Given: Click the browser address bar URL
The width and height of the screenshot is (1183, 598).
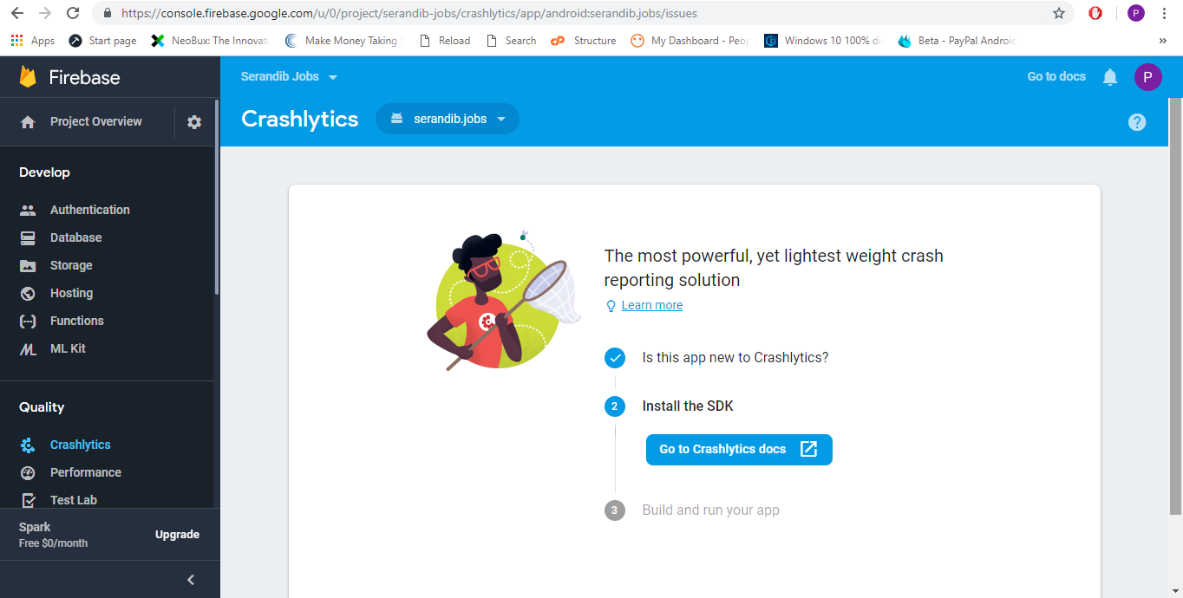Looking at the screenshot, I should click(572, 13).
